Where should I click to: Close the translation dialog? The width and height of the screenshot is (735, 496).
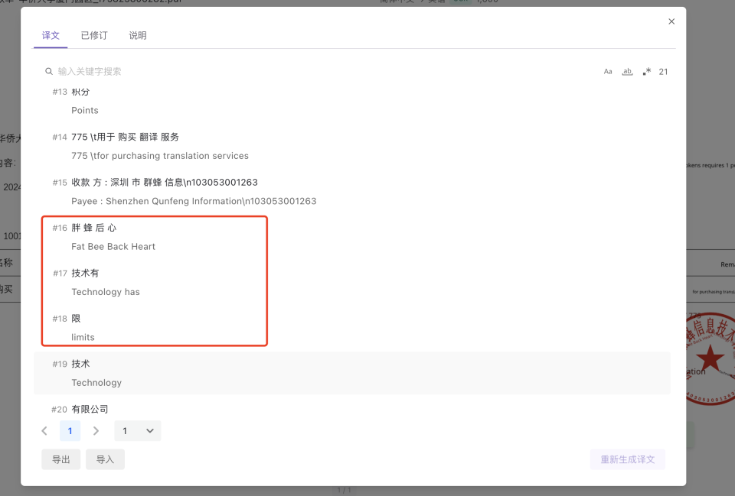pyautogui.click(x=671, y=21)
